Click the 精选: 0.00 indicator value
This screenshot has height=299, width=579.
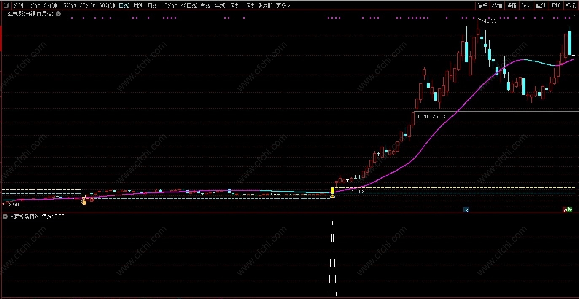pos(53,217)
